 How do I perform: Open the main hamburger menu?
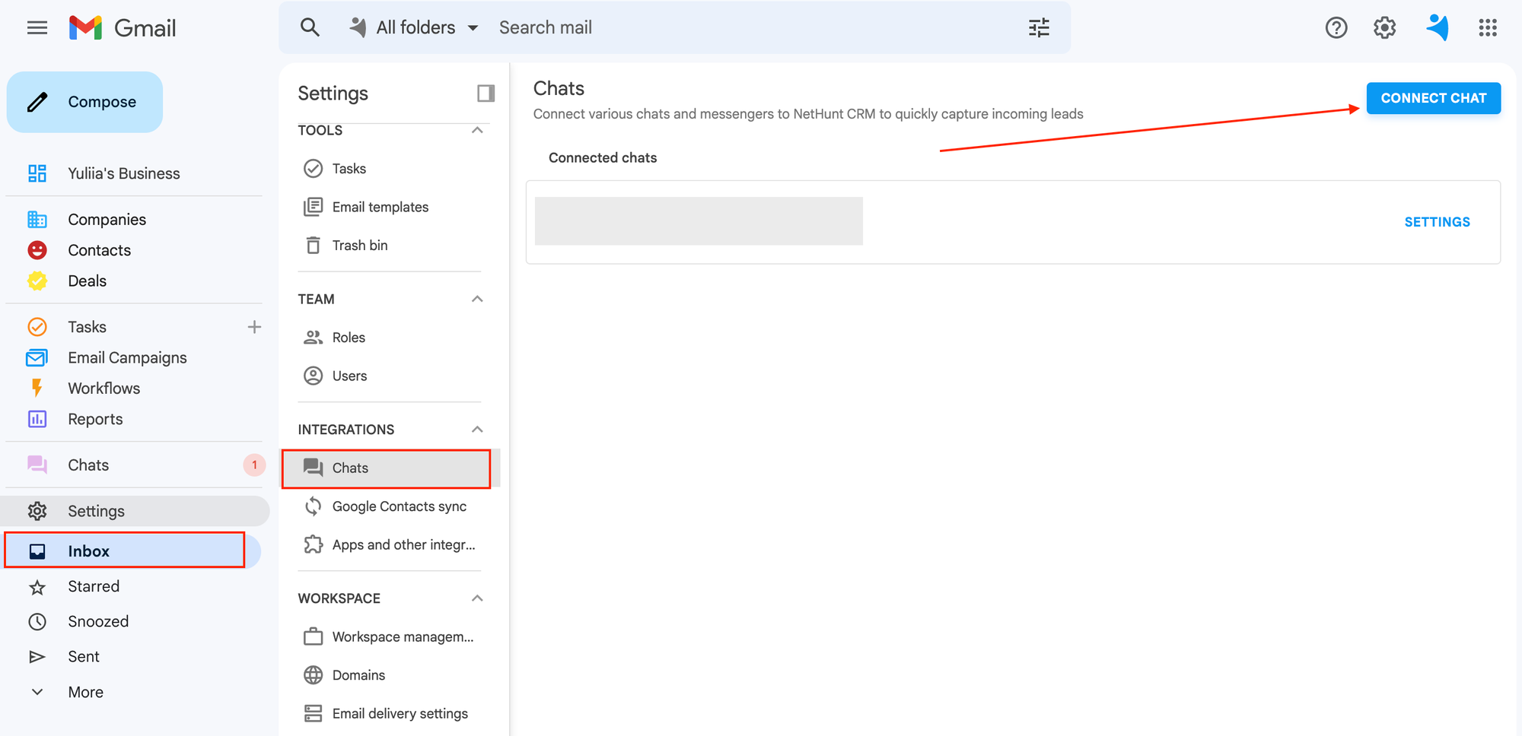pos(37,28)
